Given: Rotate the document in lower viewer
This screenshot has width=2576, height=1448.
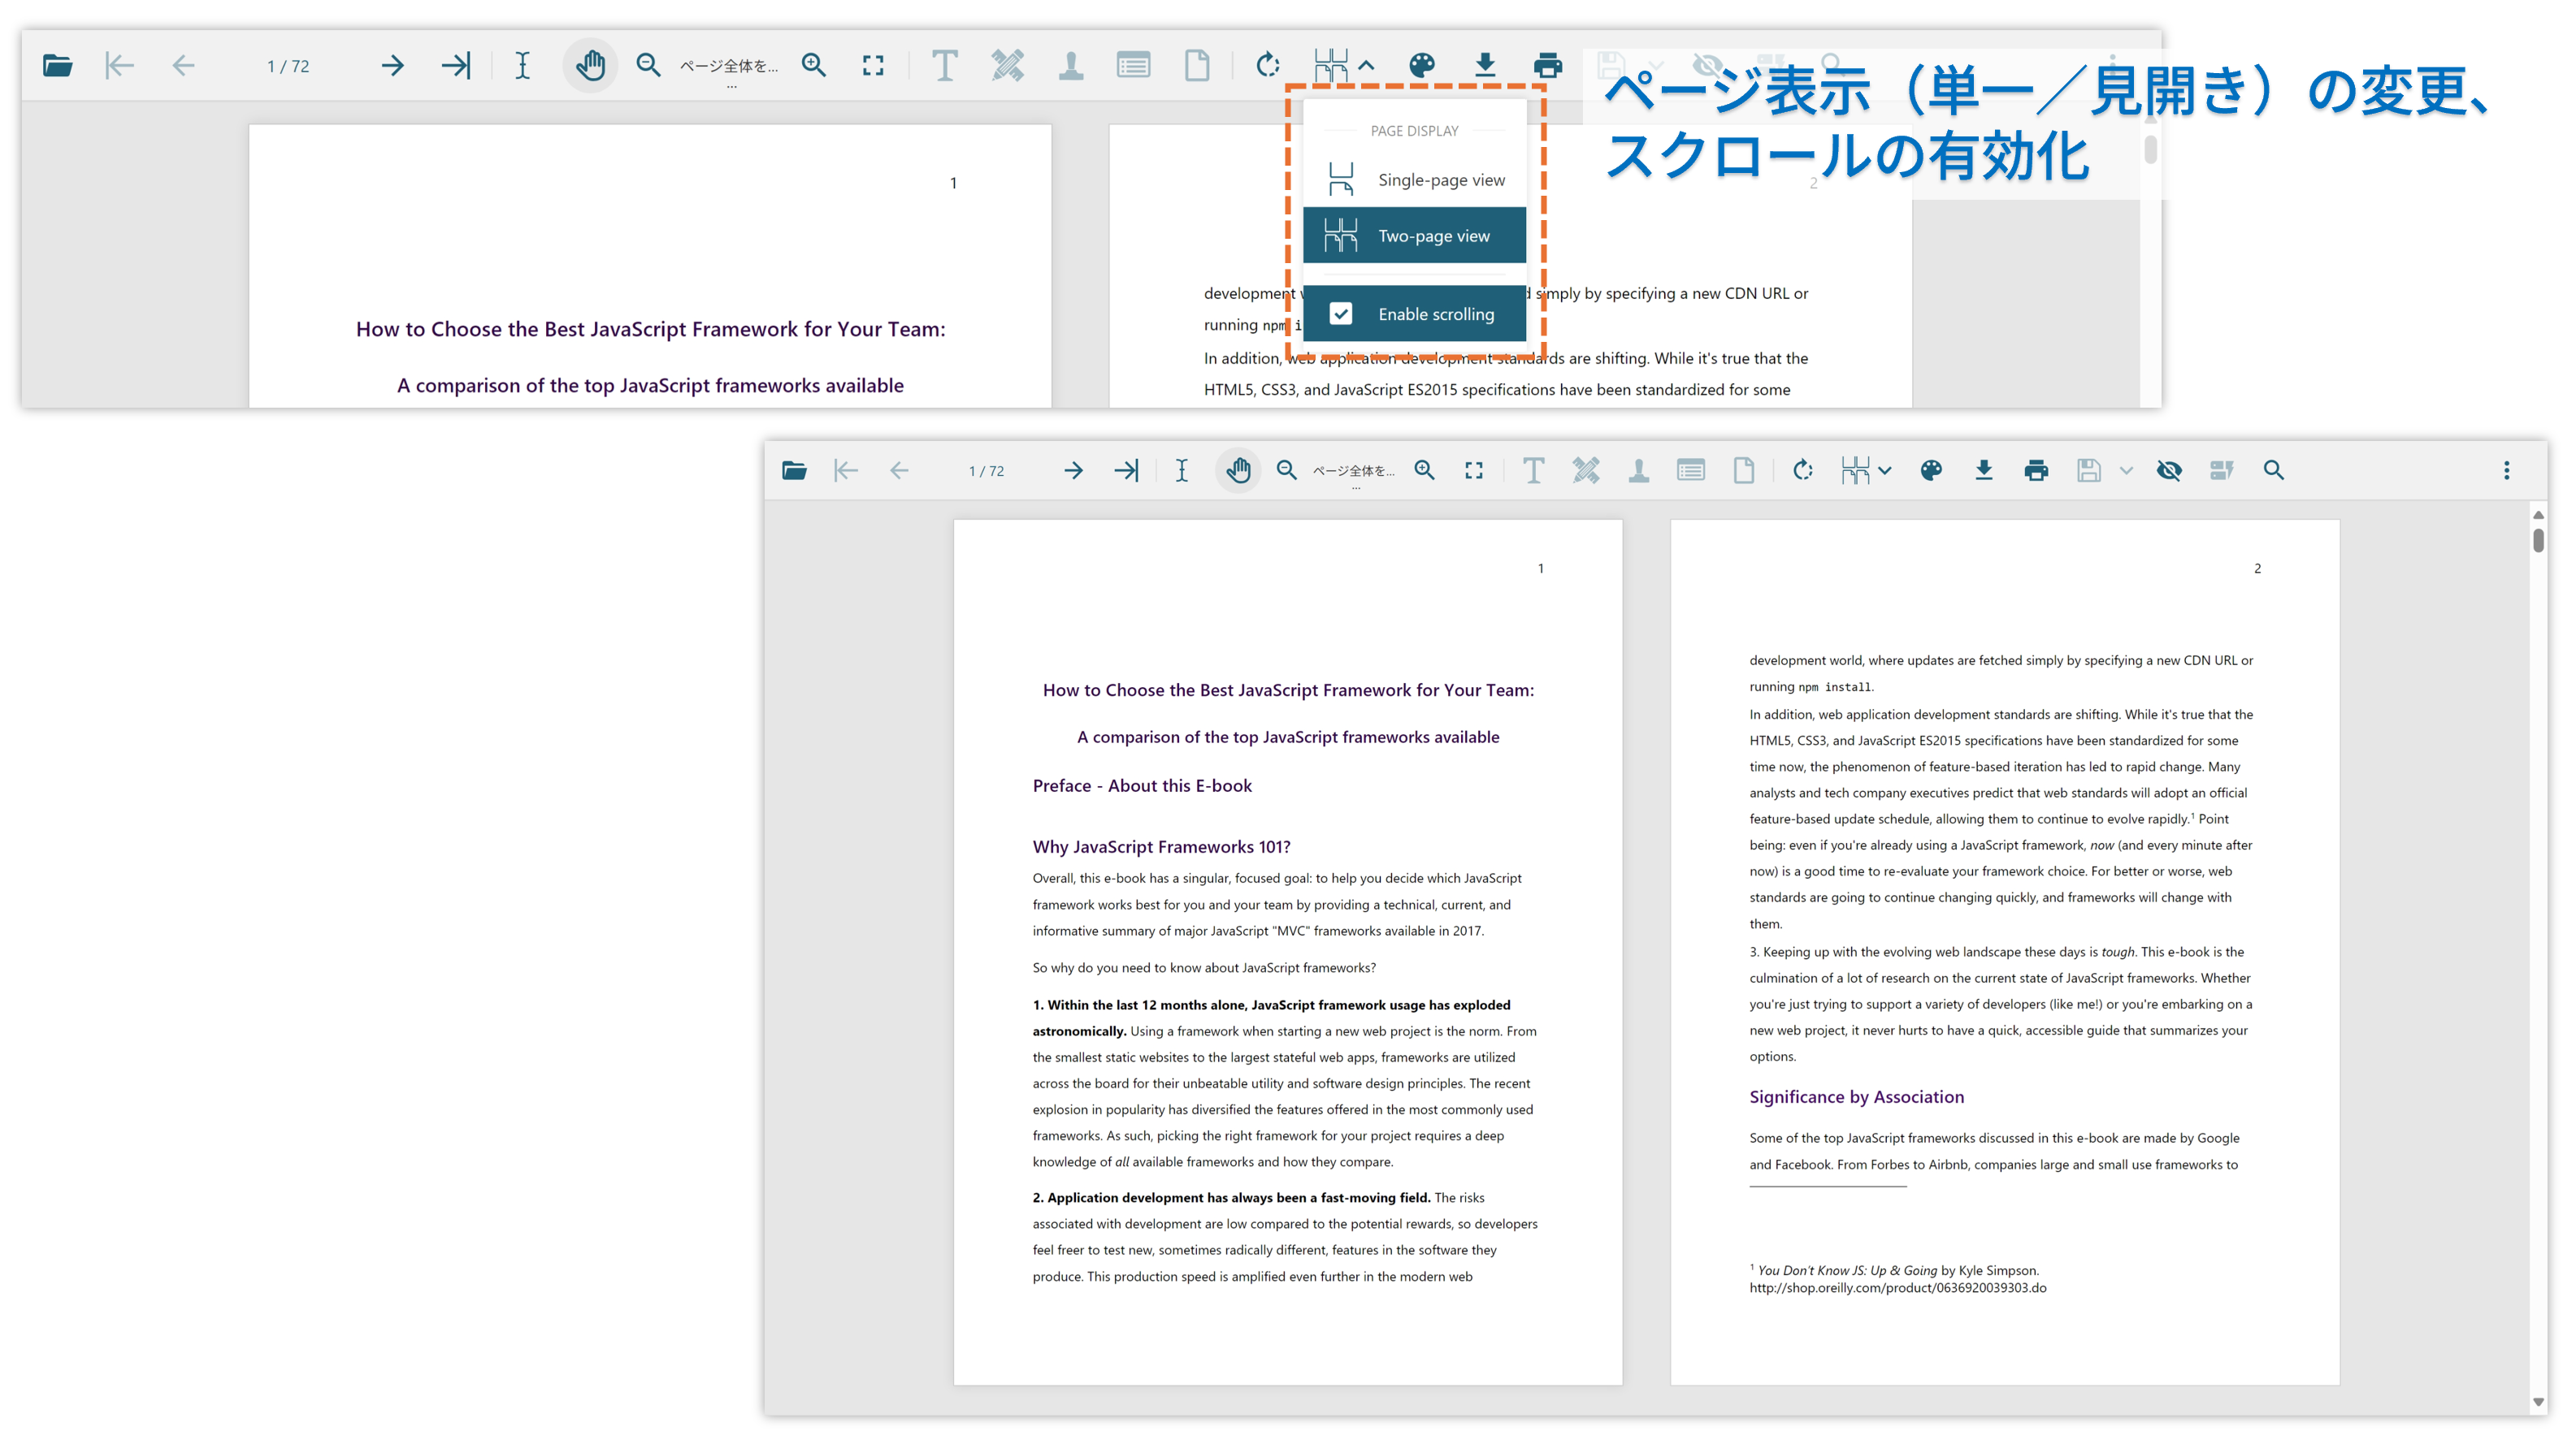Looking at the screenshot, I should point(1803,471).
